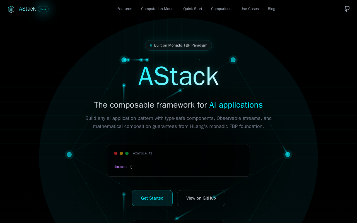
Task: Click the AStack brand name in header
Action: (x=27, y=9)
